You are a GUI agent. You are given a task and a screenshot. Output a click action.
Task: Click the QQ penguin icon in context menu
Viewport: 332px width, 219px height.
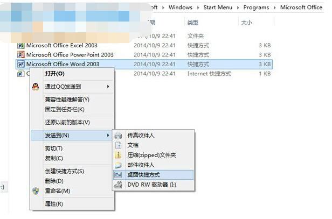click(36, 87)
